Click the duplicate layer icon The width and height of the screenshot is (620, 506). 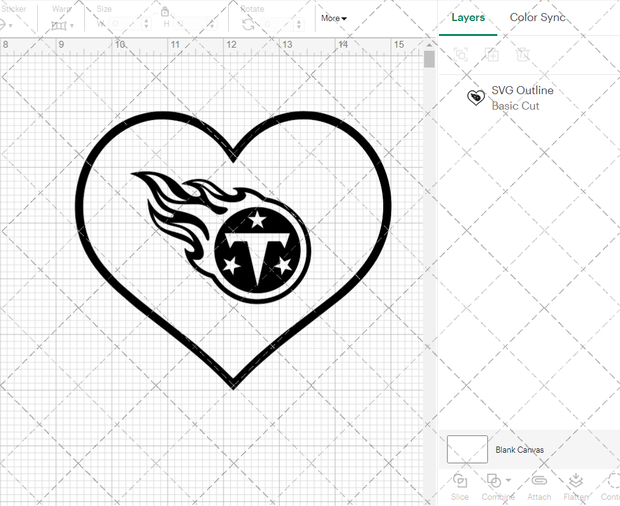(492, 55)
